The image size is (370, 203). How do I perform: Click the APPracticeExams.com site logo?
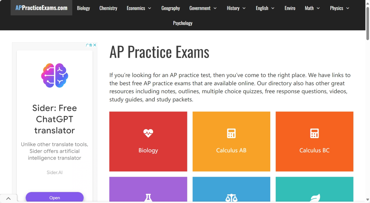[x=41, y=8]
